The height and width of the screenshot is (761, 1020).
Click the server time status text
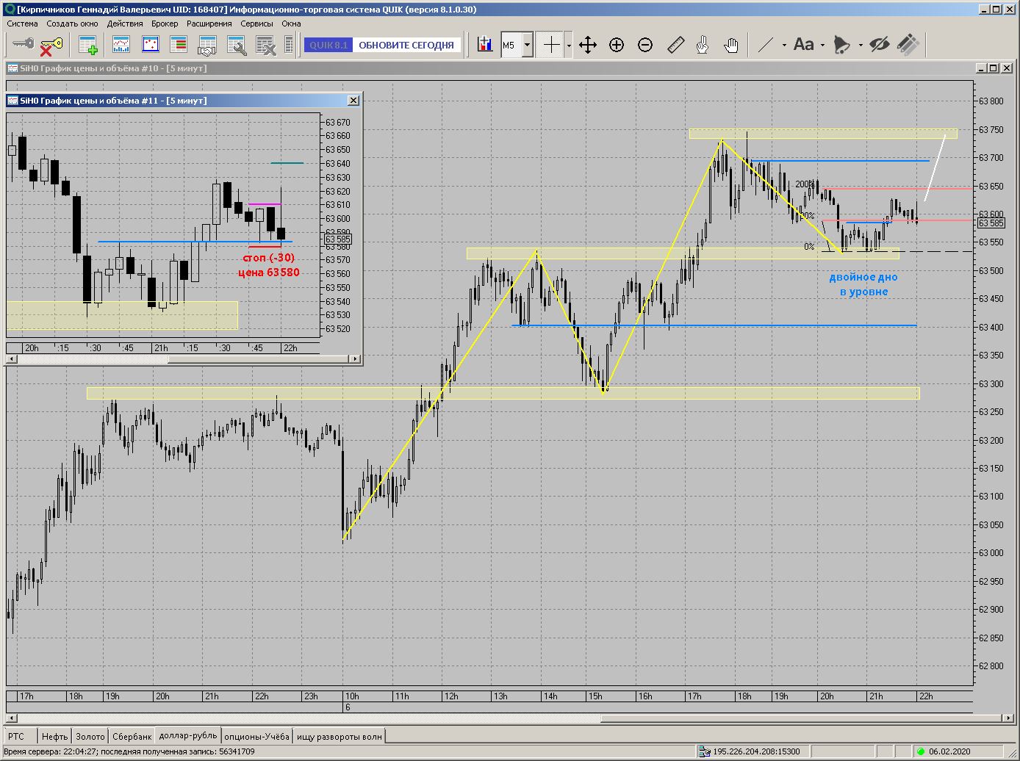point(129,751)
